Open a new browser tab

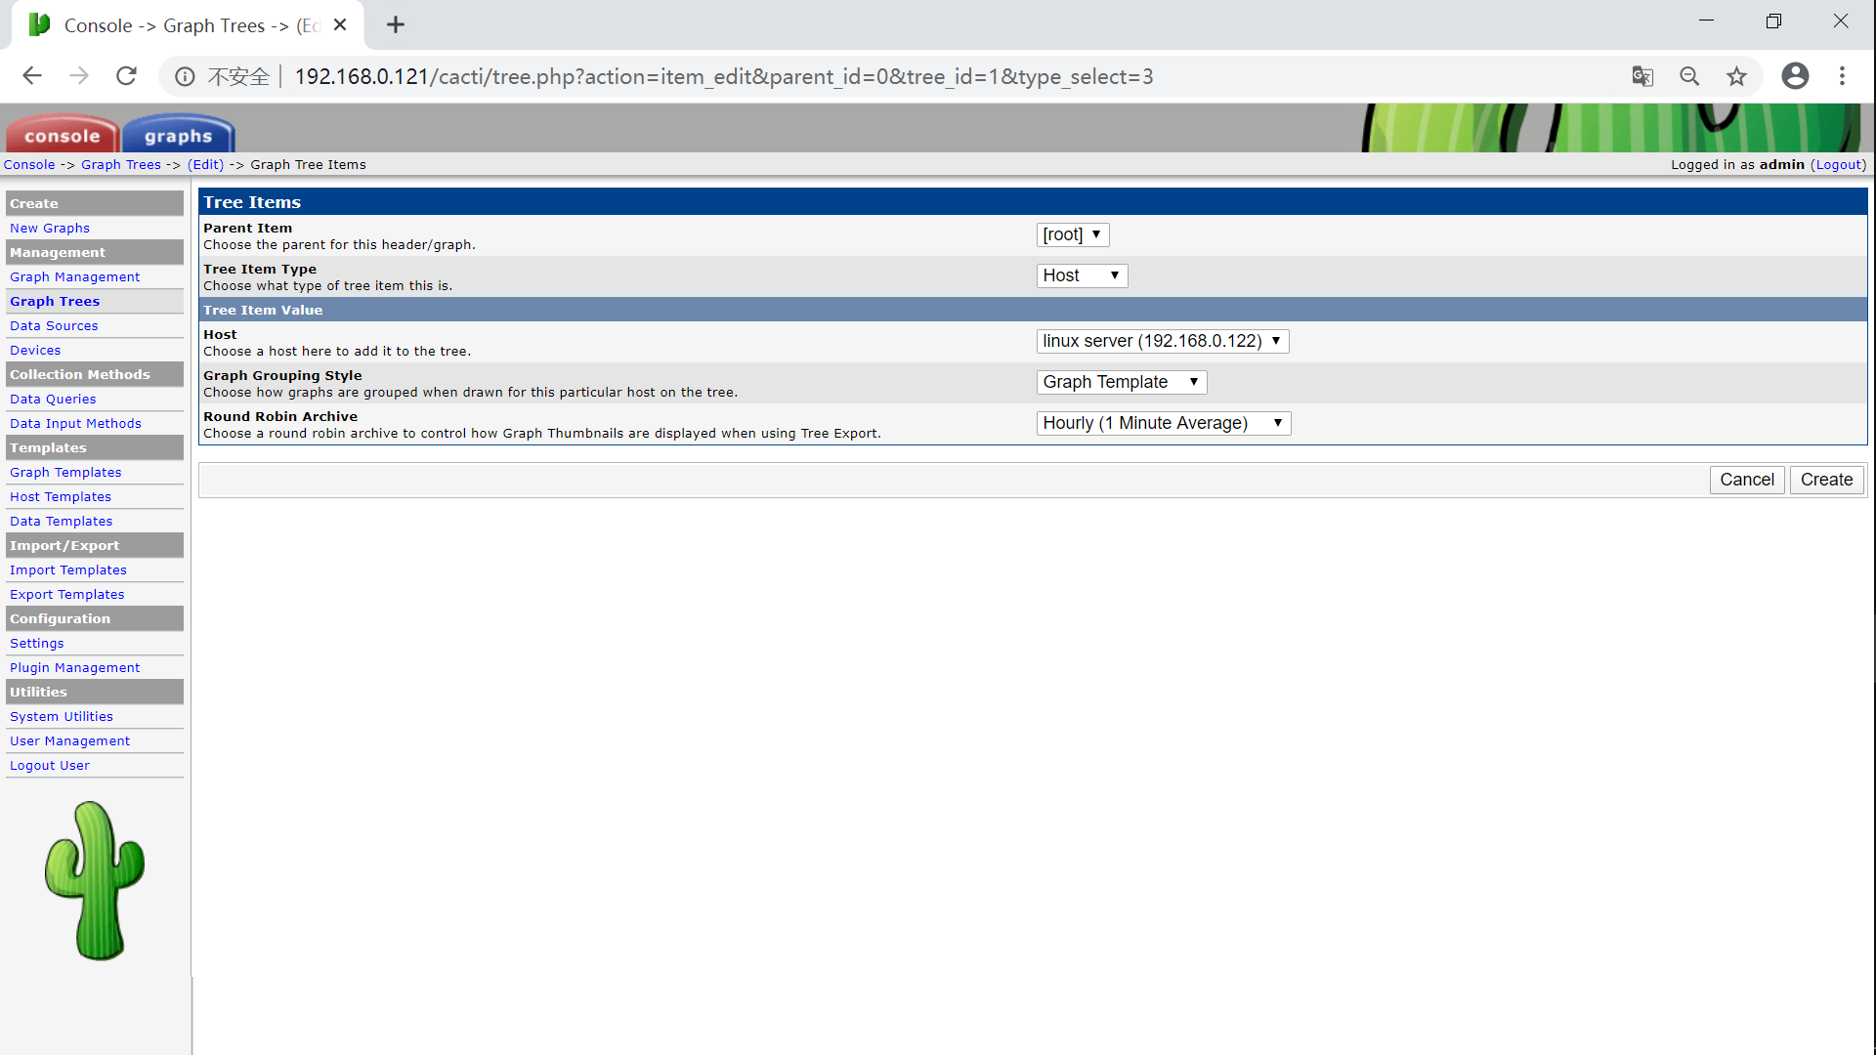[396, 25]
